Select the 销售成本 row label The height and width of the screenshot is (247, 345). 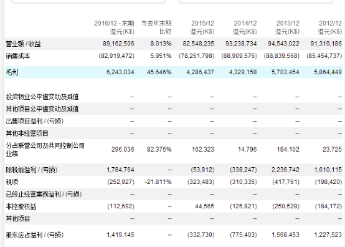18,56
